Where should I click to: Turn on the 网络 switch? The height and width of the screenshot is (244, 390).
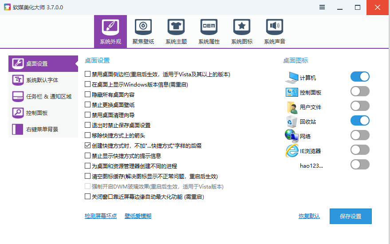click(360, 135)
